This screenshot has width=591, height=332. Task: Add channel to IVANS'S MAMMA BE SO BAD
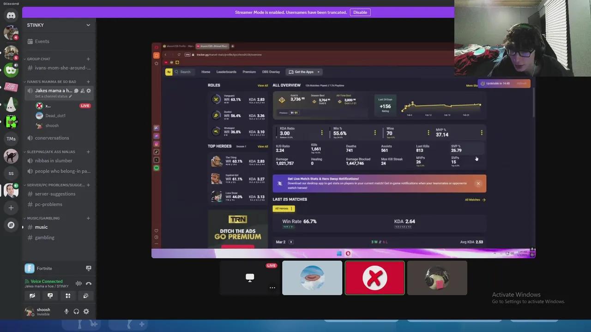tap(88, 82)
